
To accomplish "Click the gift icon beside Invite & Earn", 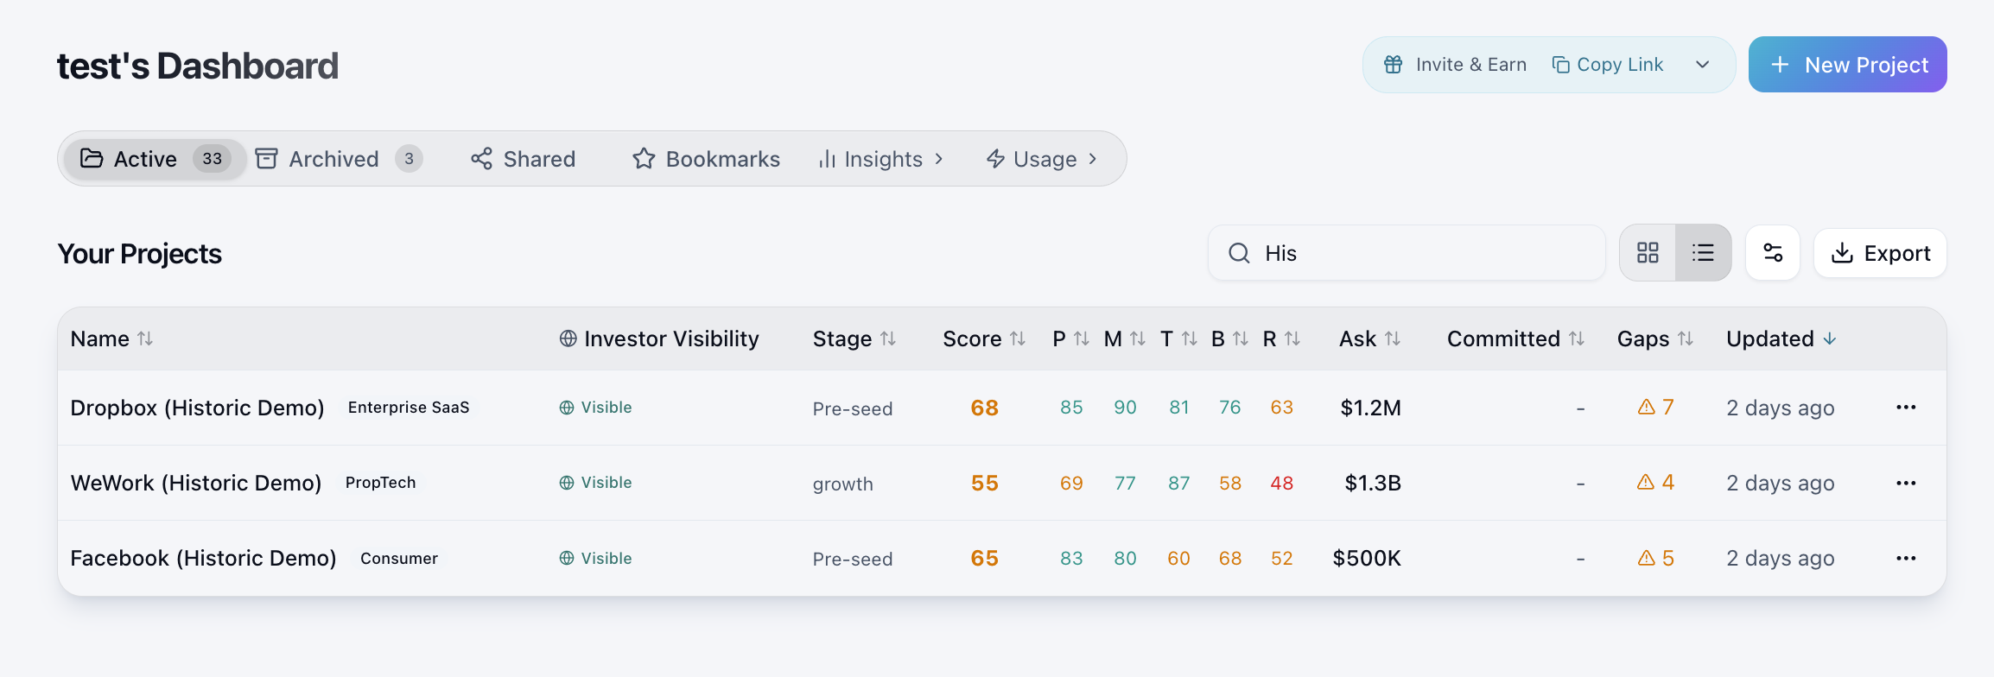I will [x=1393, y=65].
